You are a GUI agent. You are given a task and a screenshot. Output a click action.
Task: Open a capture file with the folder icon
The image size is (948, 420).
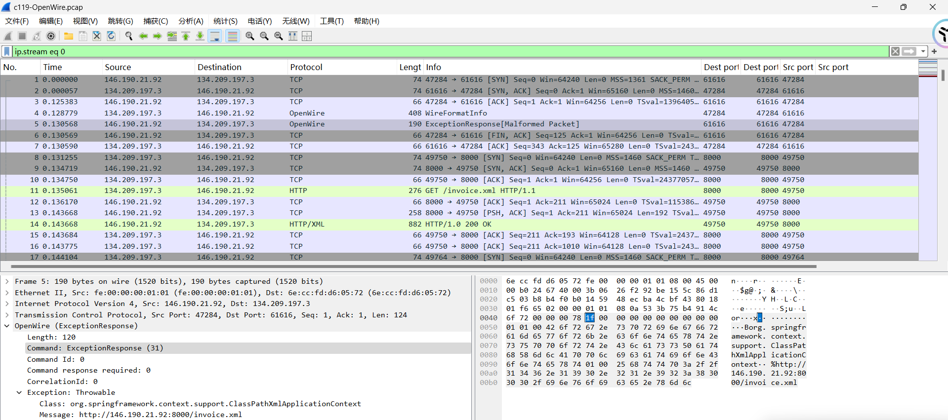pyautogui.click(x=69, y=36)
